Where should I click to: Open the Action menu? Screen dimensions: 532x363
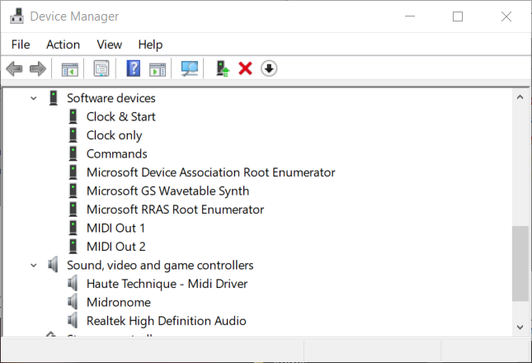click(x=63, y=45)
